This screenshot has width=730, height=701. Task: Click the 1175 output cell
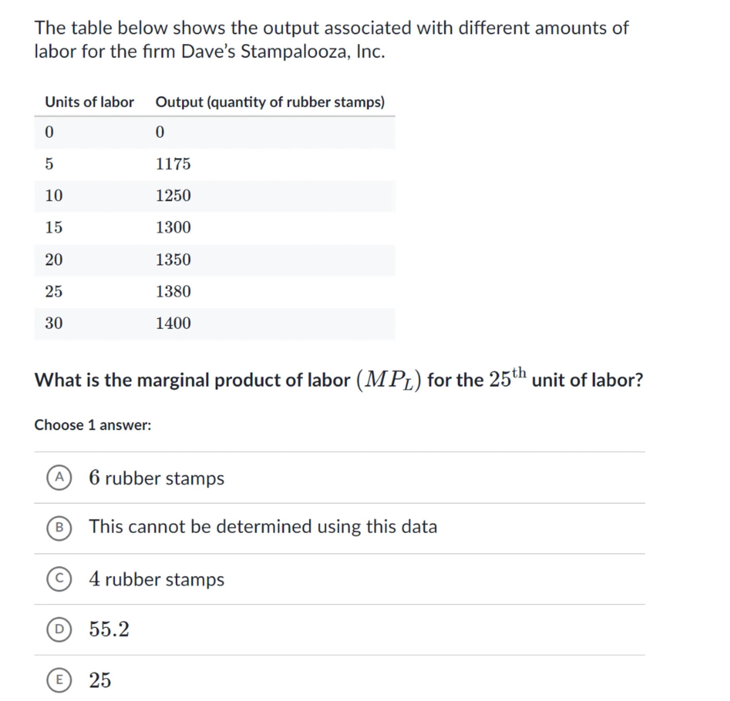click(173, 164)
